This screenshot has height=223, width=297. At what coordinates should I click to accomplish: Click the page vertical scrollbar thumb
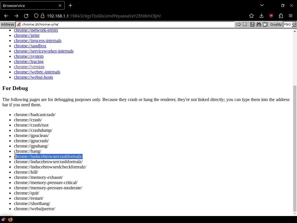[295, 148]
